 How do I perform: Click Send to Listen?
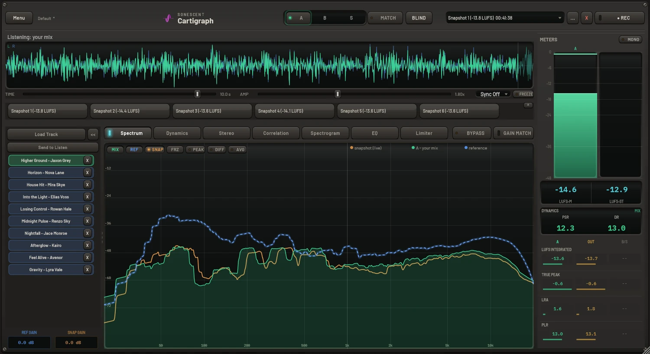pos(53,147)
